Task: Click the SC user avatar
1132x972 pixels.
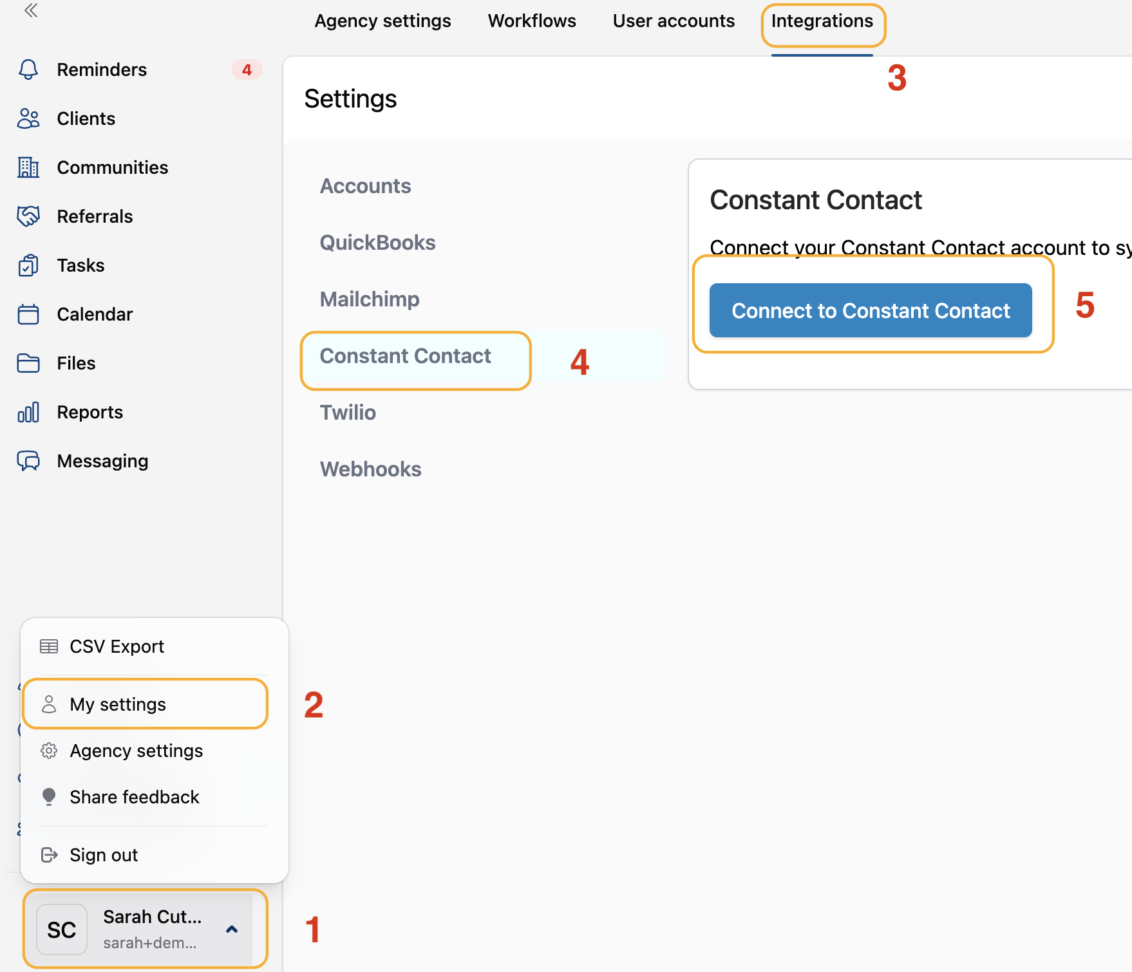Action: click(62, 930)
